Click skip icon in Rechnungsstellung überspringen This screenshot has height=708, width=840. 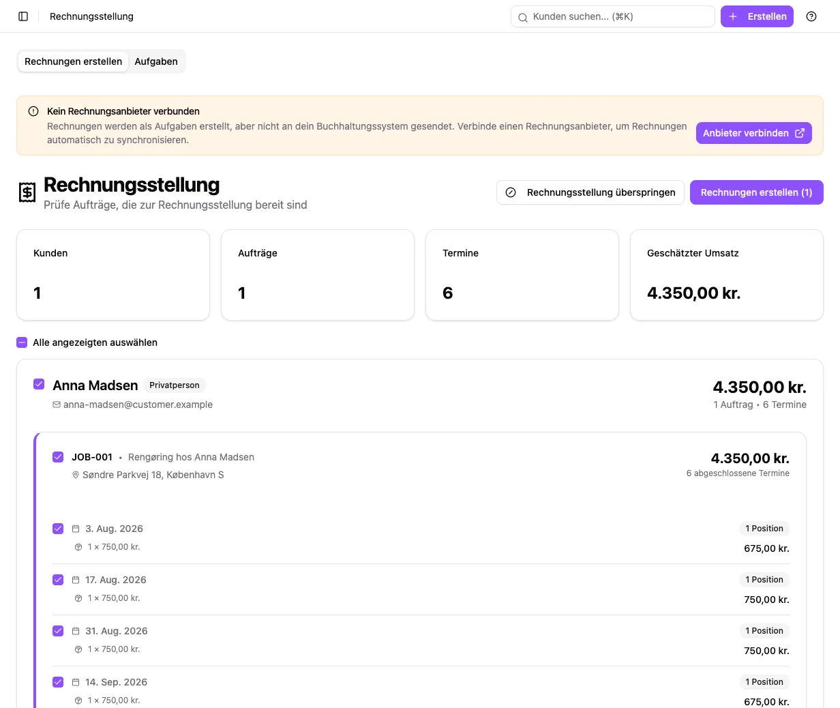point(511,192)
